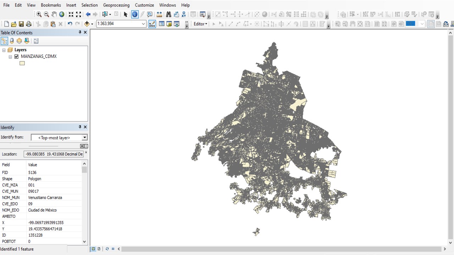The width and height of the screenshot is (454, 255).
Task: Uncheck the MANZANAS_CDMX layer checkbox
Action: click(x=16, y=57)
